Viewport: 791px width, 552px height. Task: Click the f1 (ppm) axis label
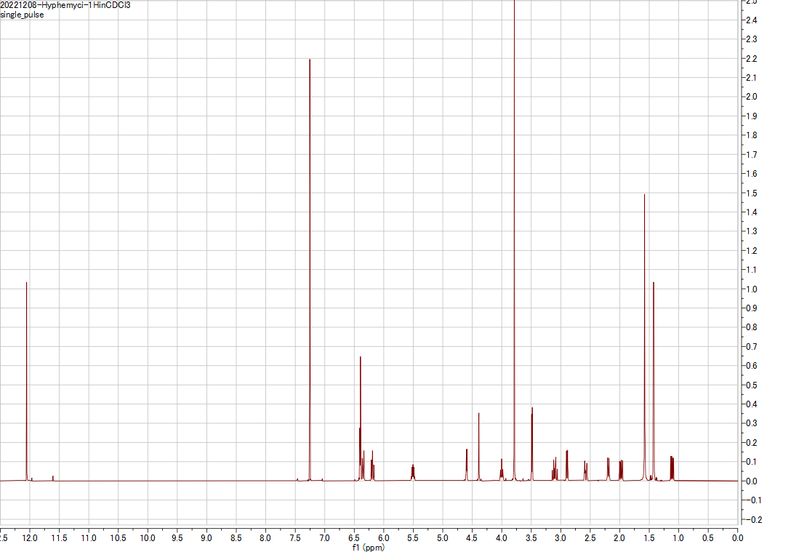coord(367,547)
